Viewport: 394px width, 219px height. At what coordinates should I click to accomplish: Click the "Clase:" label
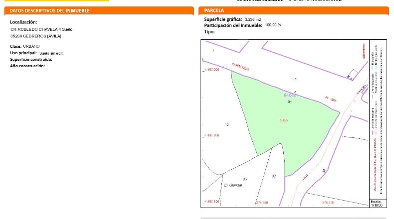coord(15,46)
